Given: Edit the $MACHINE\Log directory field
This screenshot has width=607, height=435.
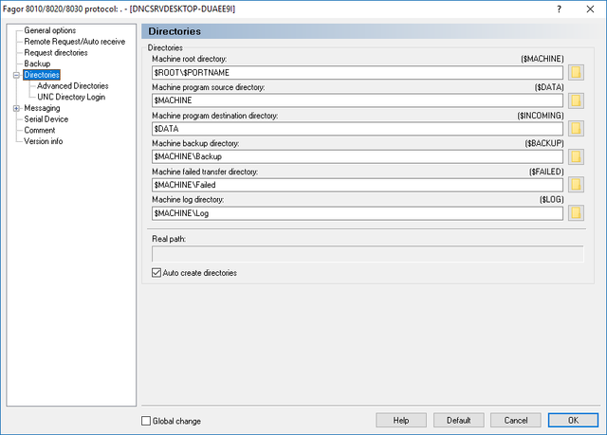Looking at the screenshot, I should pos(358,213).
